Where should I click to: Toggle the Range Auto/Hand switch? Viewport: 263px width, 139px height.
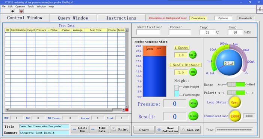point(236,84)
